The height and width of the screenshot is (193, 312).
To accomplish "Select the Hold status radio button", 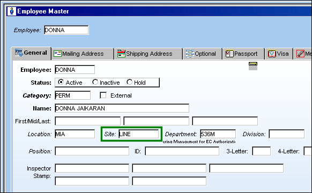I will (129, 82).
